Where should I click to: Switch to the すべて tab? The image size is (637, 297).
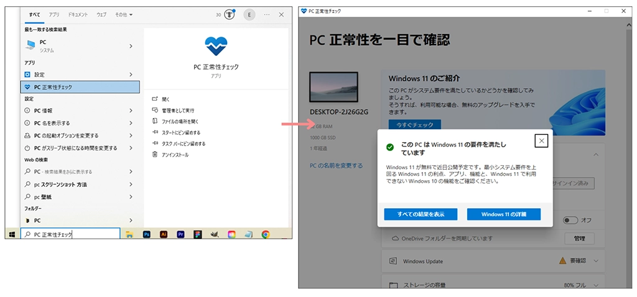click(x=35, y=15)
